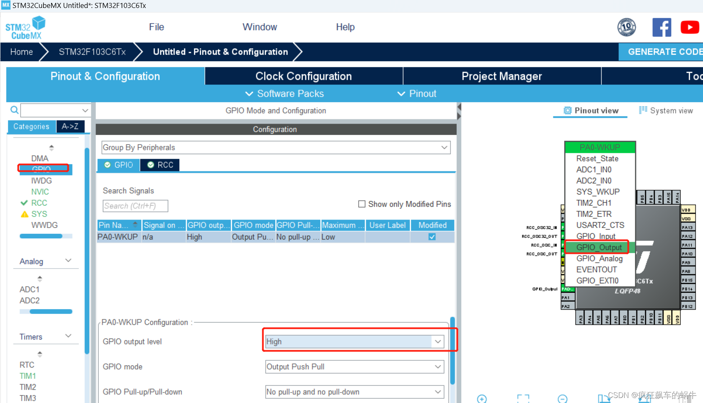Click the horizontal scrollbar under WWDG
This screenshot has width=703, height=403.
[41, 236]
